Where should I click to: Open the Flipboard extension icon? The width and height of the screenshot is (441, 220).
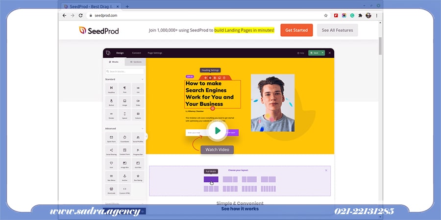point(336,16)
